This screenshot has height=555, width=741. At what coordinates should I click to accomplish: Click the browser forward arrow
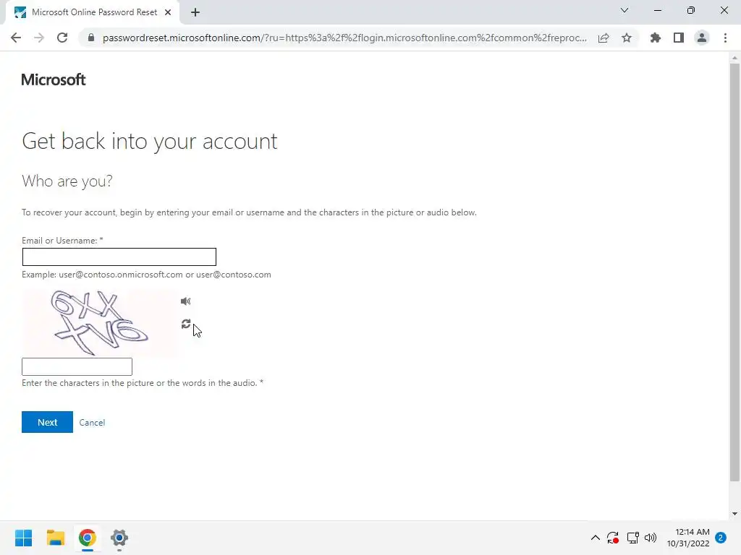39,38
